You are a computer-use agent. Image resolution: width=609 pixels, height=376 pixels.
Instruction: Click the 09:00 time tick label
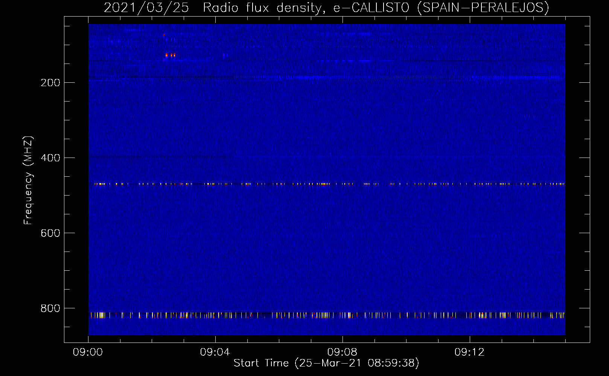tap(88, 352)
